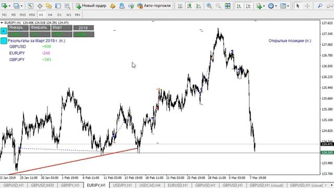Expand the New Chart dropdown arrow
The image size is (334, 188).
coord(9,6)
